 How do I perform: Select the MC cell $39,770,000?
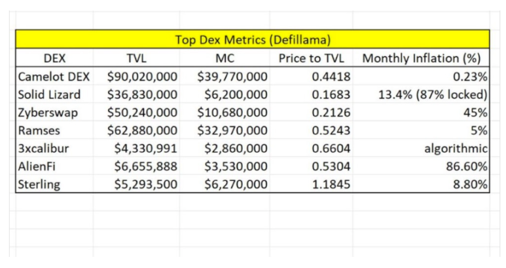[225, 77]
